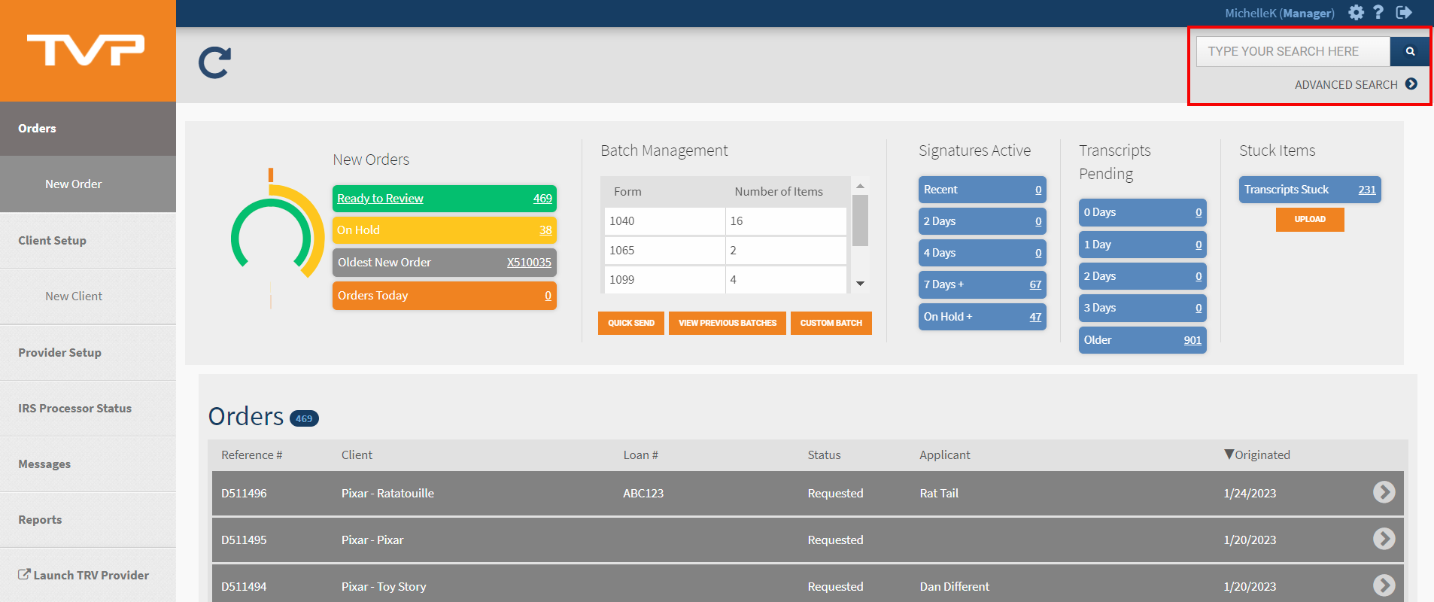The image size is (1434, 602).
Task: Click Transcripts Stuck count 231
Action: click(1367, 190)
